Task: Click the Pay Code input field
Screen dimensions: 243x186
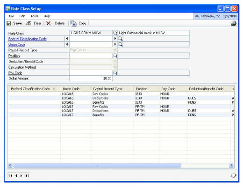Action: (x=91, y=72)
